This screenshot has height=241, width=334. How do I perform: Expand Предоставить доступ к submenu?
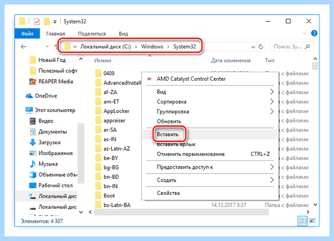[210, 167]
